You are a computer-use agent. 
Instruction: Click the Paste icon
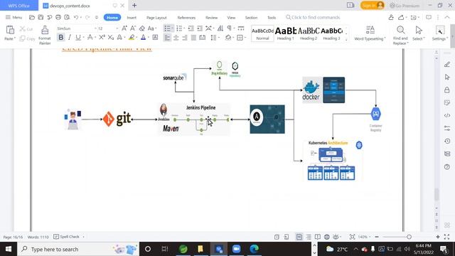[10, 30]
